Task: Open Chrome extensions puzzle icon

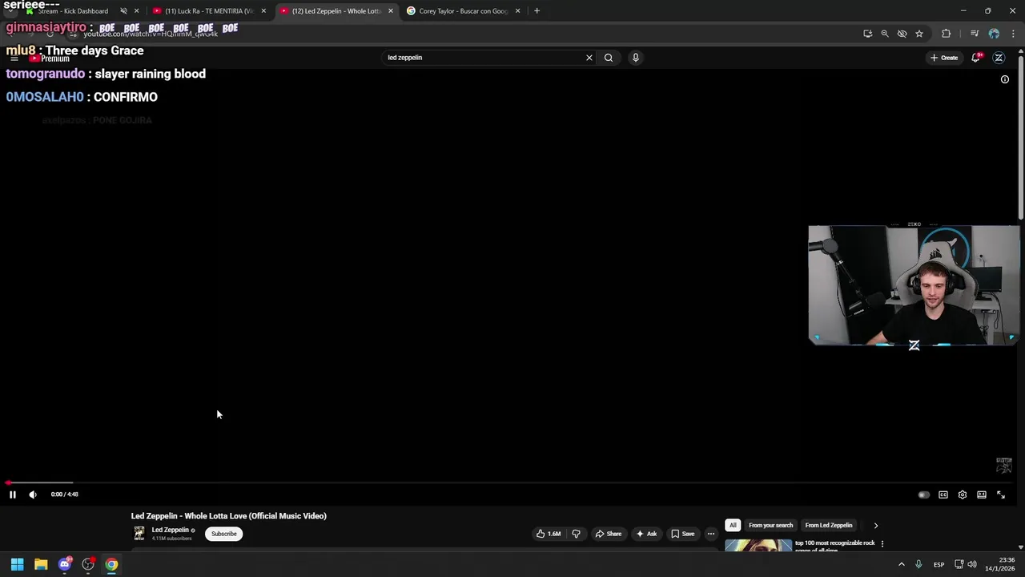Action: tap(947, 34)
